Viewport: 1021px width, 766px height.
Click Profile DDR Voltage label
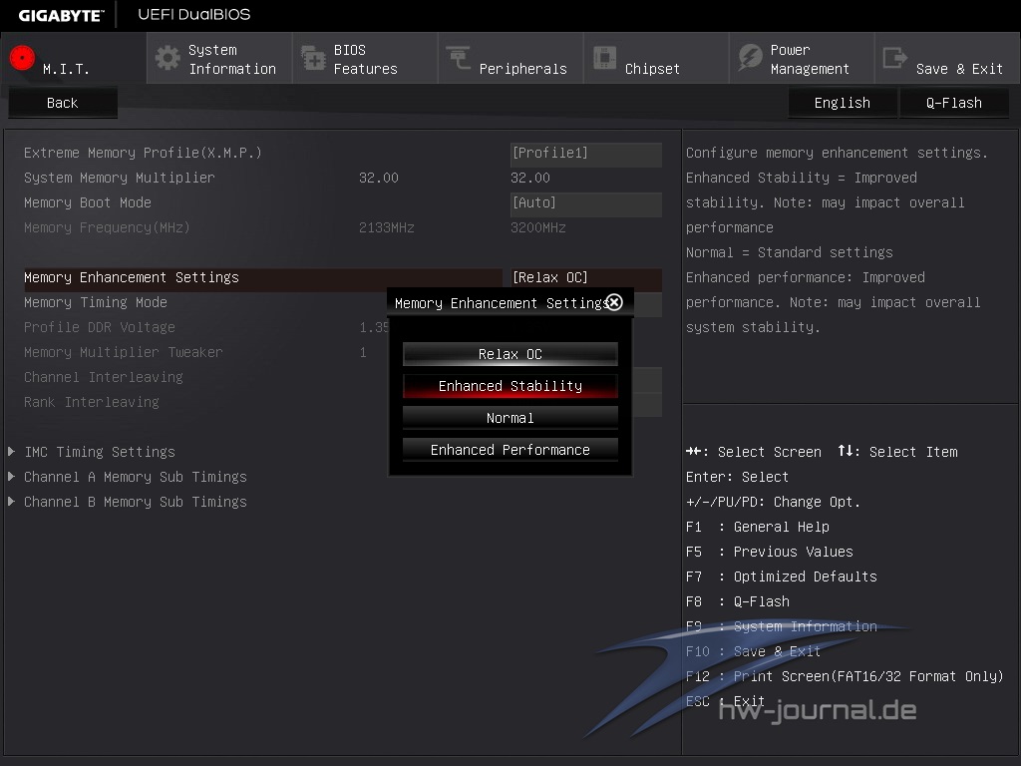[x=100, y=327]
